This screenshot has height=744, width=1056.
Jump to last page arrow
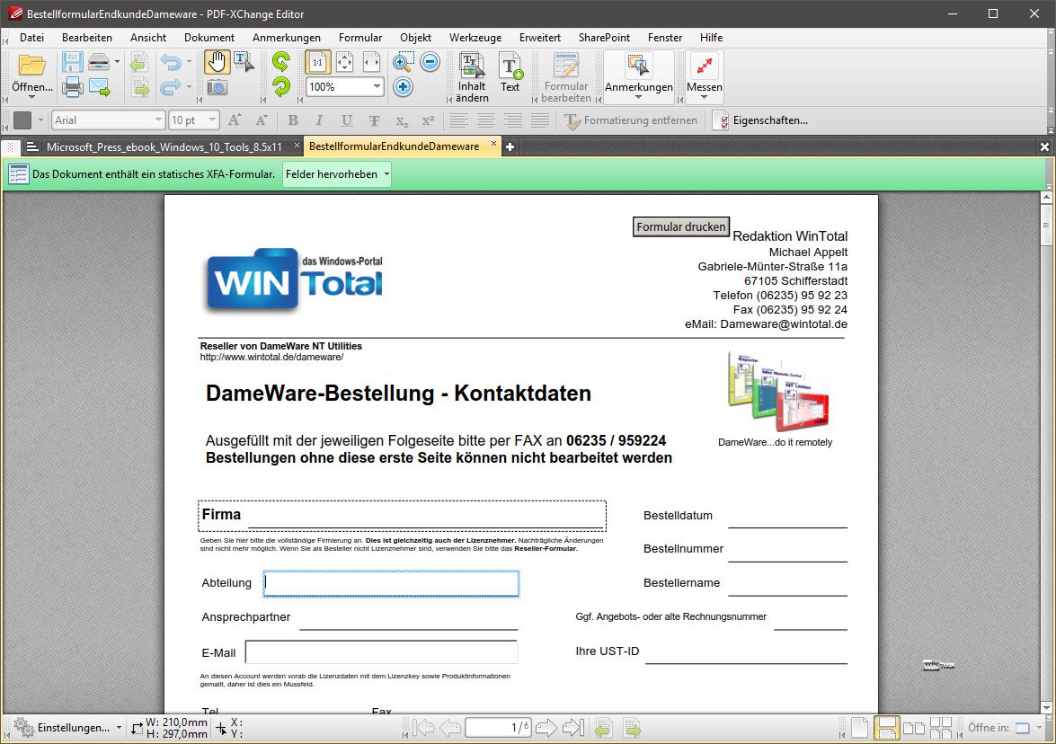(x=573, y=728)
